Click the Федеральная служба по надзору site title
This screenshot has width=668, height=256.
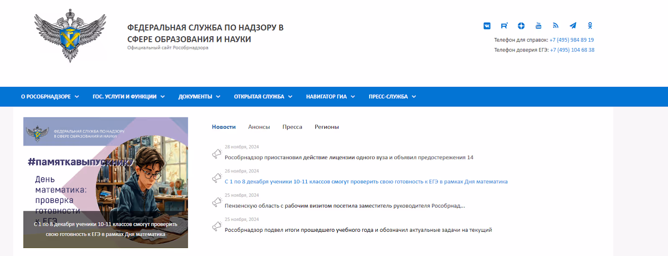pyautogui.click(x=205, y=33)
